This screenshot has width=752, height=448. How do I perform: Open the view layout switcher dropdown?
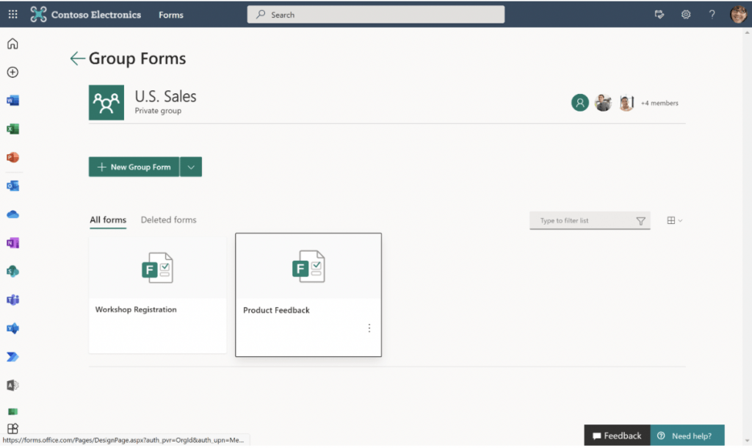click(x=674, y=220)
